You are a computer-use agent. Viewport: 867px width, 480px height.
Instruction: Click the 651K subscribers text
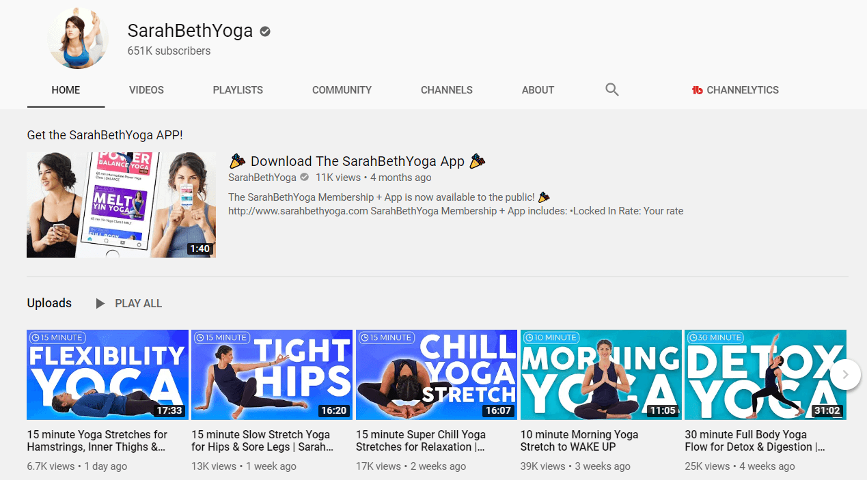pyautogui.click(x=169, y=51)
